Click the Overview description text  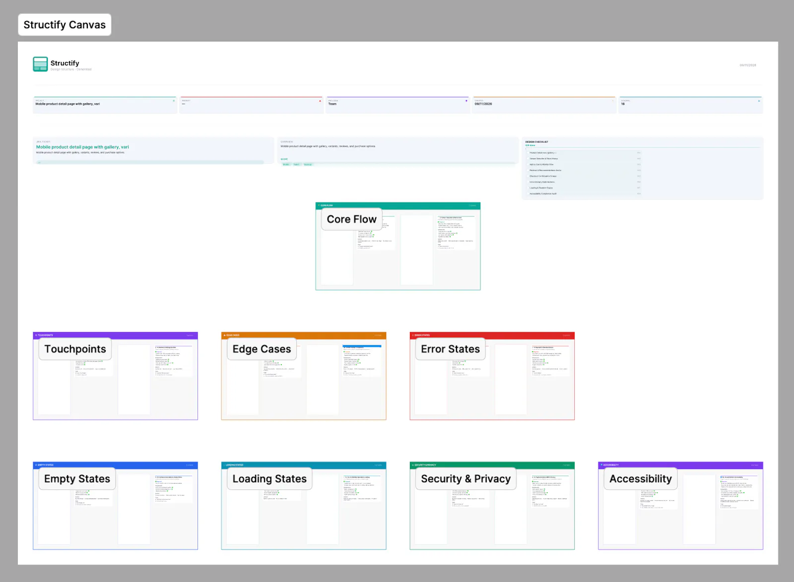pos(328,146)
